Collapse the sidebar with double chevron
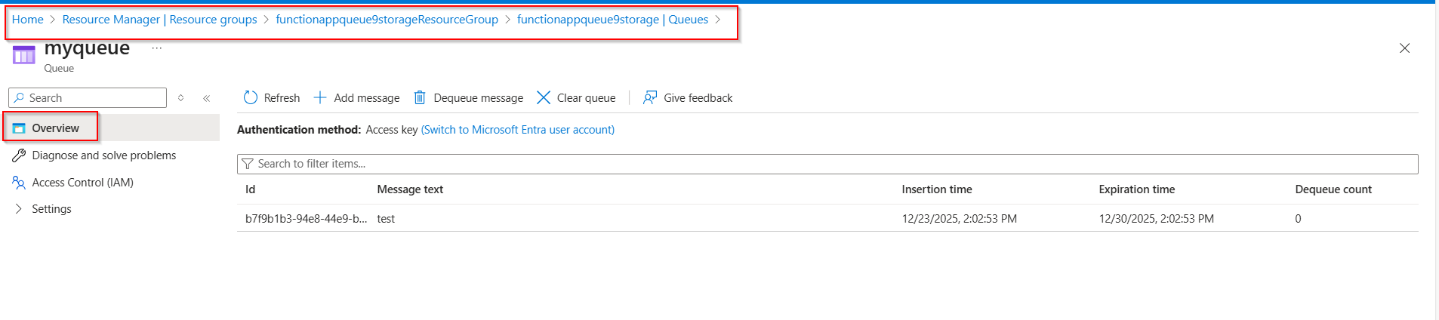1439x320 pixels. [206, 98]
